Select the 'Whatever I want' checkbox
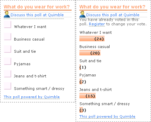Screen dimensions: 151x122 tap(7, 24)
